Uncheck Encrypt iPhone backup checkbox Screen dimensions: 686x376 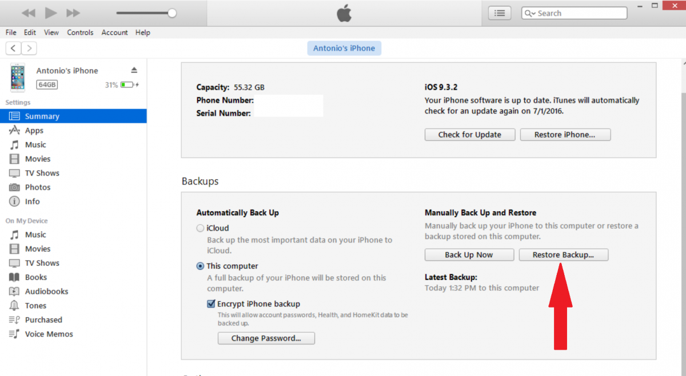(x=212, y=304)
